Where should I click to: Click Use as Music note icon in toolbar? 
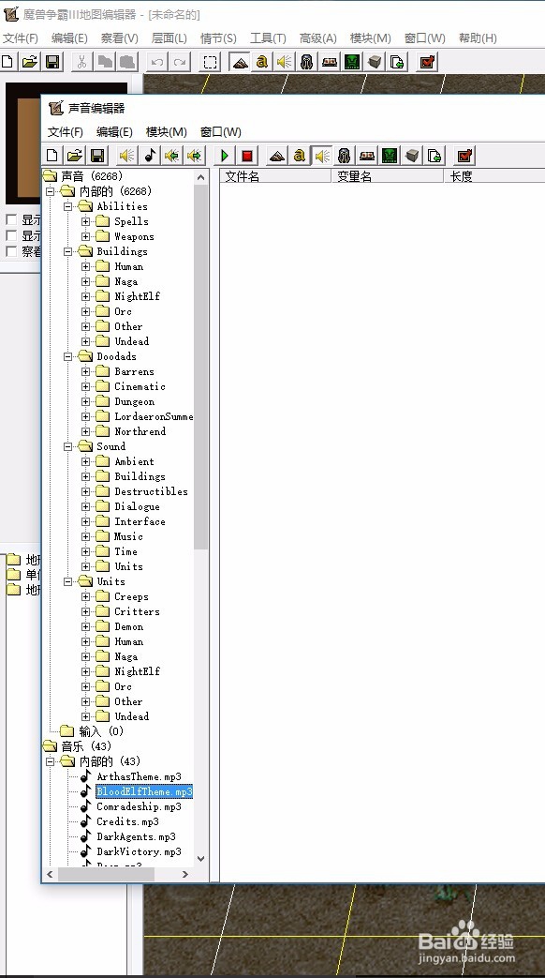[x=150, y=156]
